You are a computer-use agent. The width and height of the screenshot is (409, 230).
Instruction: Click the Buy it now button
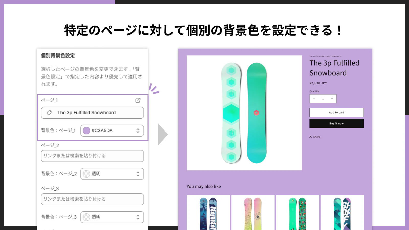[x=336, y=123]
